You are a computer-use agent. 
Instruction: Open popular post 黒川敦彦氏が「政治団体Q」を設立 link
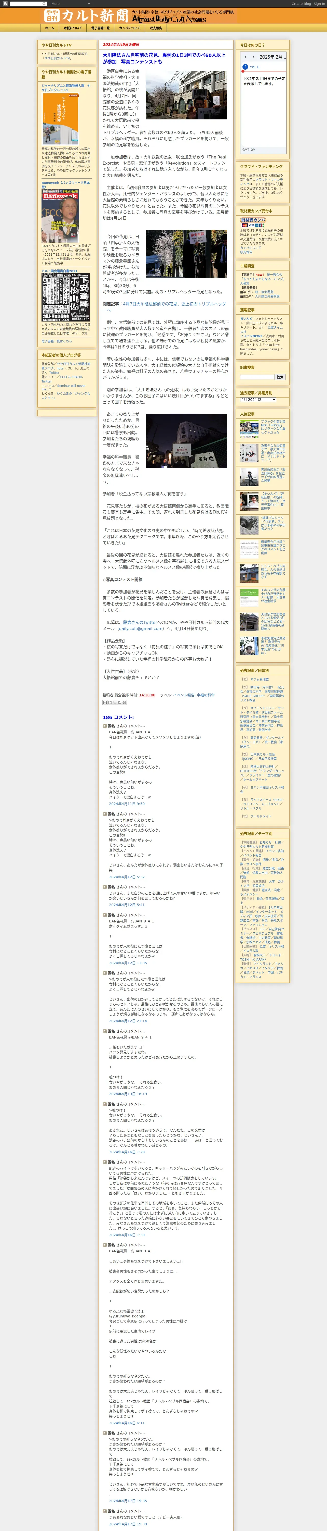[x=273, y=475]
